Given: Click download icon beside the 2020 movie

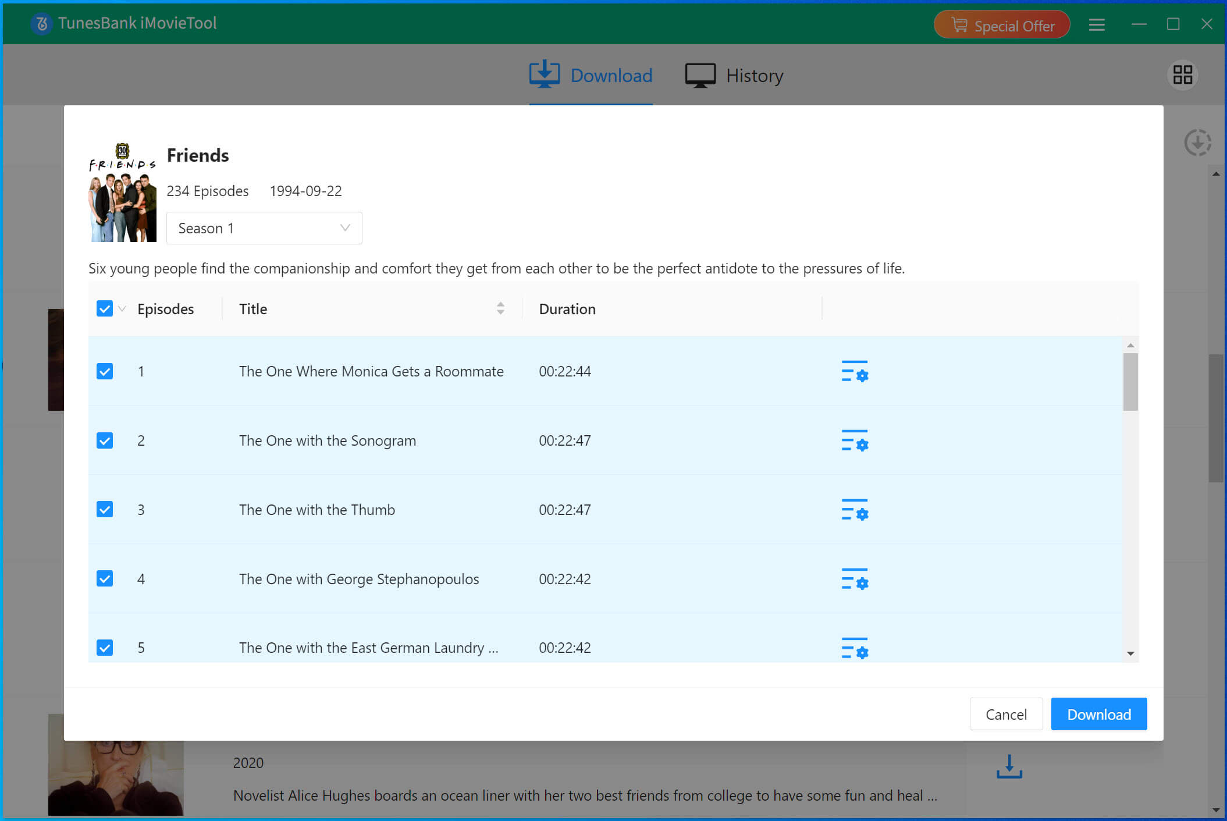Looking at the screenshot, I should click(x=1009, y=766).
